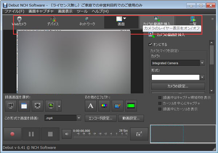
Task: Enable カーソルを中心にキャプチャ checkbox
Action: 160,103
